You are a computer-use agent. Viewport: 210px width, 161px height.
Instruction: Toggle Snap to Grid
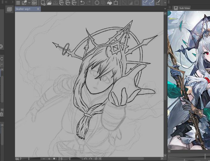[x=158, y=3]
